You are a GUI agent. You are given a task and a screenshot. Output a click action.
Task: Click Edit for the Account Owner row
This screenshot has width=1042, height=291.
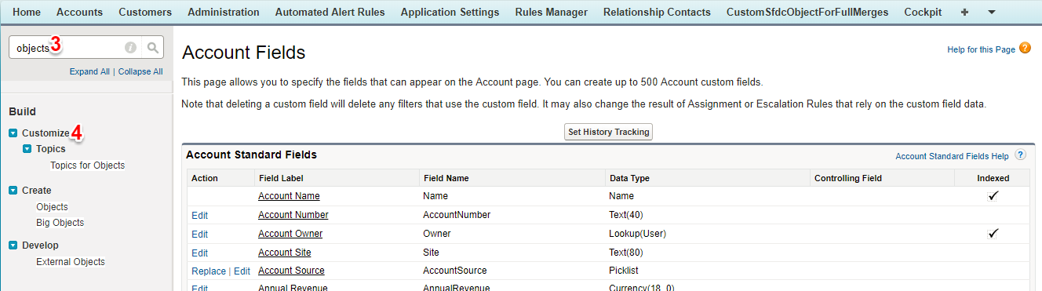point(199,234)
